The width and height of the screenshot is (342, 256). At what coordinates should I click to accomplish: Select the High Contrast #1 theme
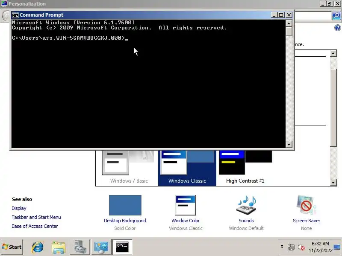tap(245, 168)
